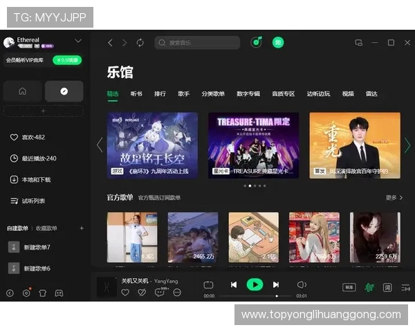Image resolution: width=415 pixels, height=332 pixels.
Task: Add a new sidebar shortcut with dashed plus
Action: tap(43, 111)
